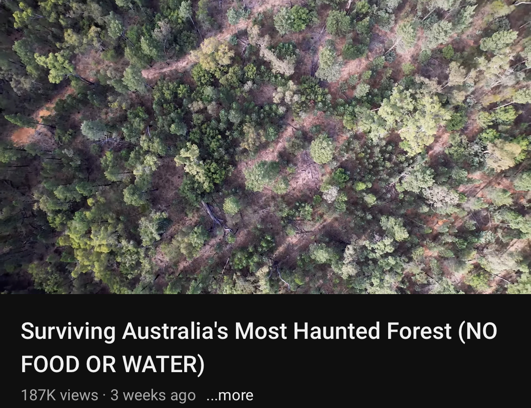Click the aerial forest video frame
The height and width of the screenshot is (408, 531).
pyautogui.click(x=265, y=147)
